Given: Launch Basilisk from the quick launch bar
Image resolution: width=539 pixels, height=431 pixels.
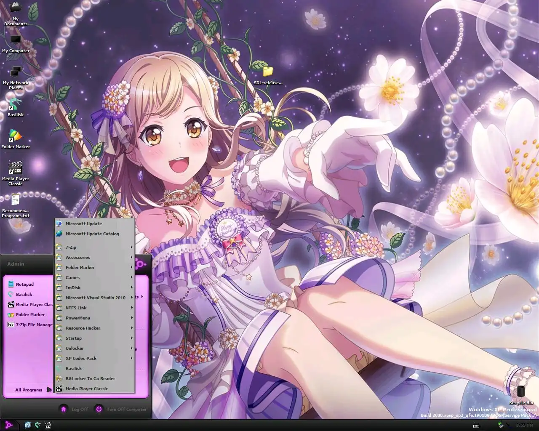Looking at the screenshot, I should [x=38, y=425].
